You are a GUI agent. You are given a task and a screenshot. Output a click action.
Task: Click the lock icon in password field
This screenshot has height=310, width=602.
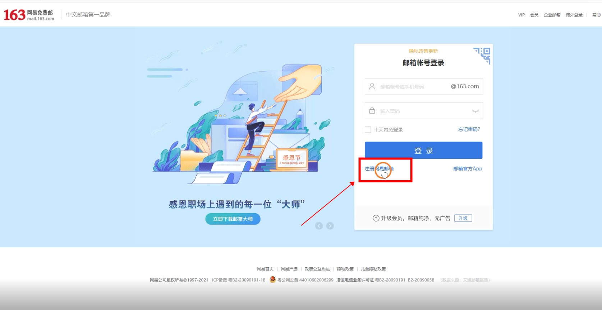372,111
